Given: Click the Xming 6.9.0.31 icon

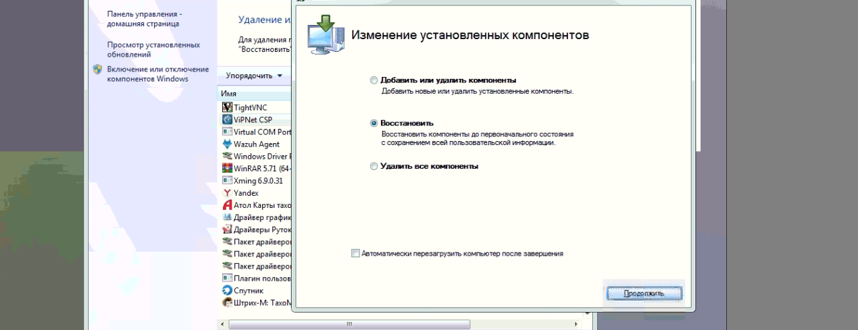Looking at the screenshot, I should coord(227,180).
